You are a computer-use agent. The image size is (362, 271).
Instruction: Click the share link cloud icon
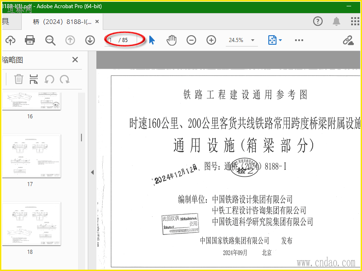(348, 40)
